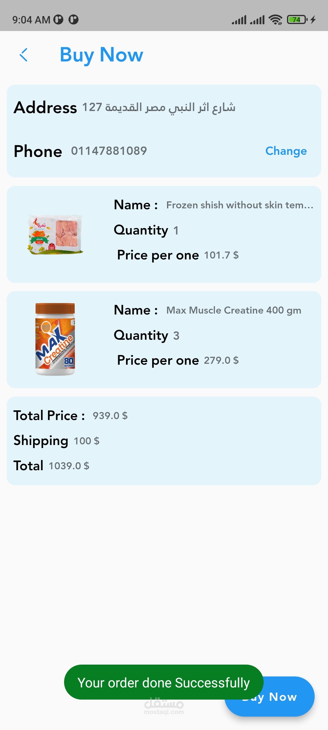The width and height of the screenshot is (328, 730).
Task: Open the Max Creatine product image
Action: pyautogui.click(x=55, y=339)
